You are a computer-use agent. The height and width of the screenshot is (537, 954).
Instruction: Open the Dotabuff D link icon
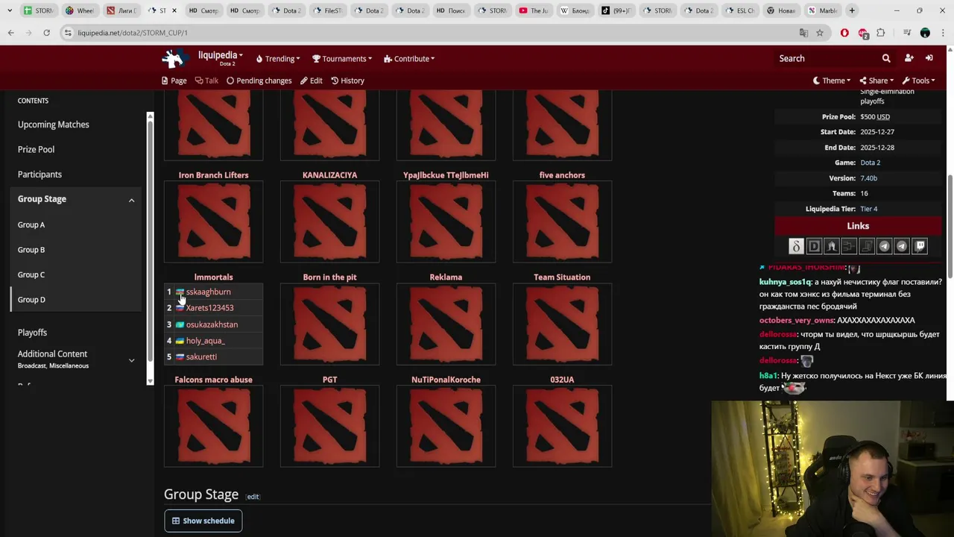pos(814,246)
